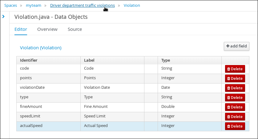Delete the type field
The image size is (258, 139).
235,97
